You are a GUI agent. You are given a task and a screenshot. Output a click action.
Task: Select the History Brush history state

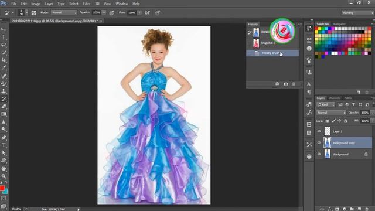point(272,53)
